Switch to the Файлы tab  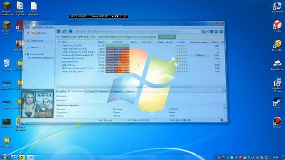coord(61,91)
